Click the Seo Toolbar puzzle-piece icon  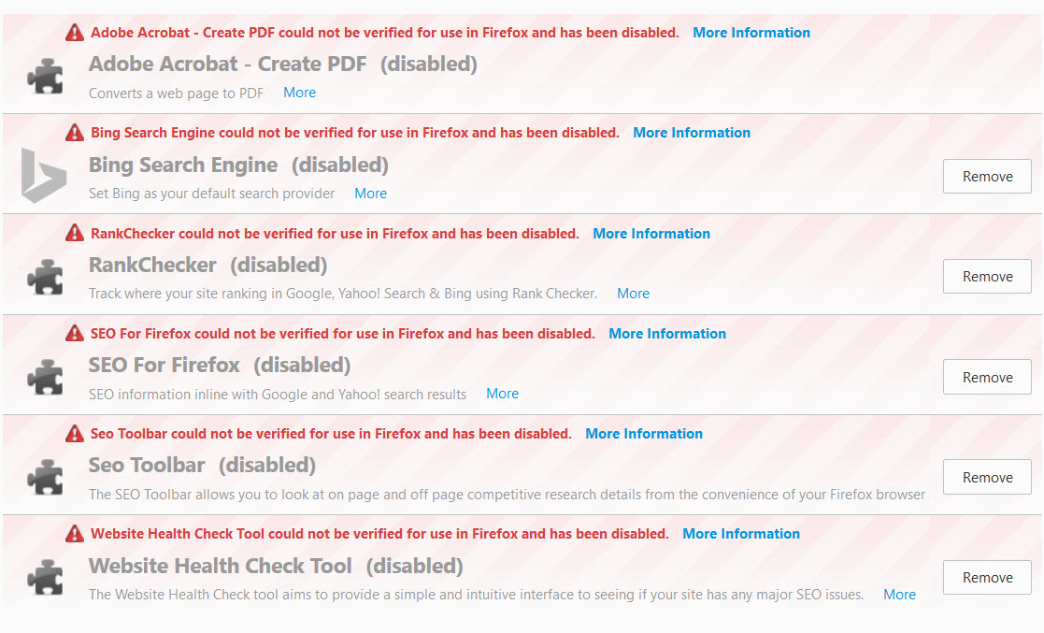pos(45,477)
